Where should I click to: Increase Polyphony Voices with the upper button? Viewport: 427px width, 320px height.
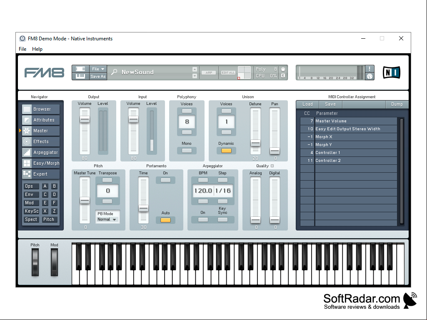pos(187,111)
